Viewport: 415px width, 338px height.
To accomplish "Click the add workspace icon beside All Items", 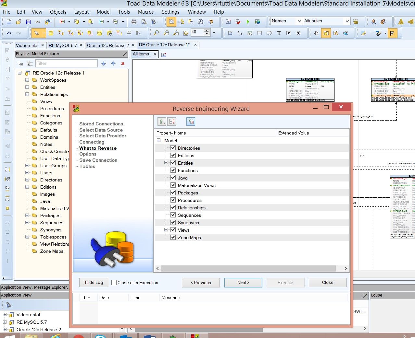I will pyautogui.click(x=164, y=55).
